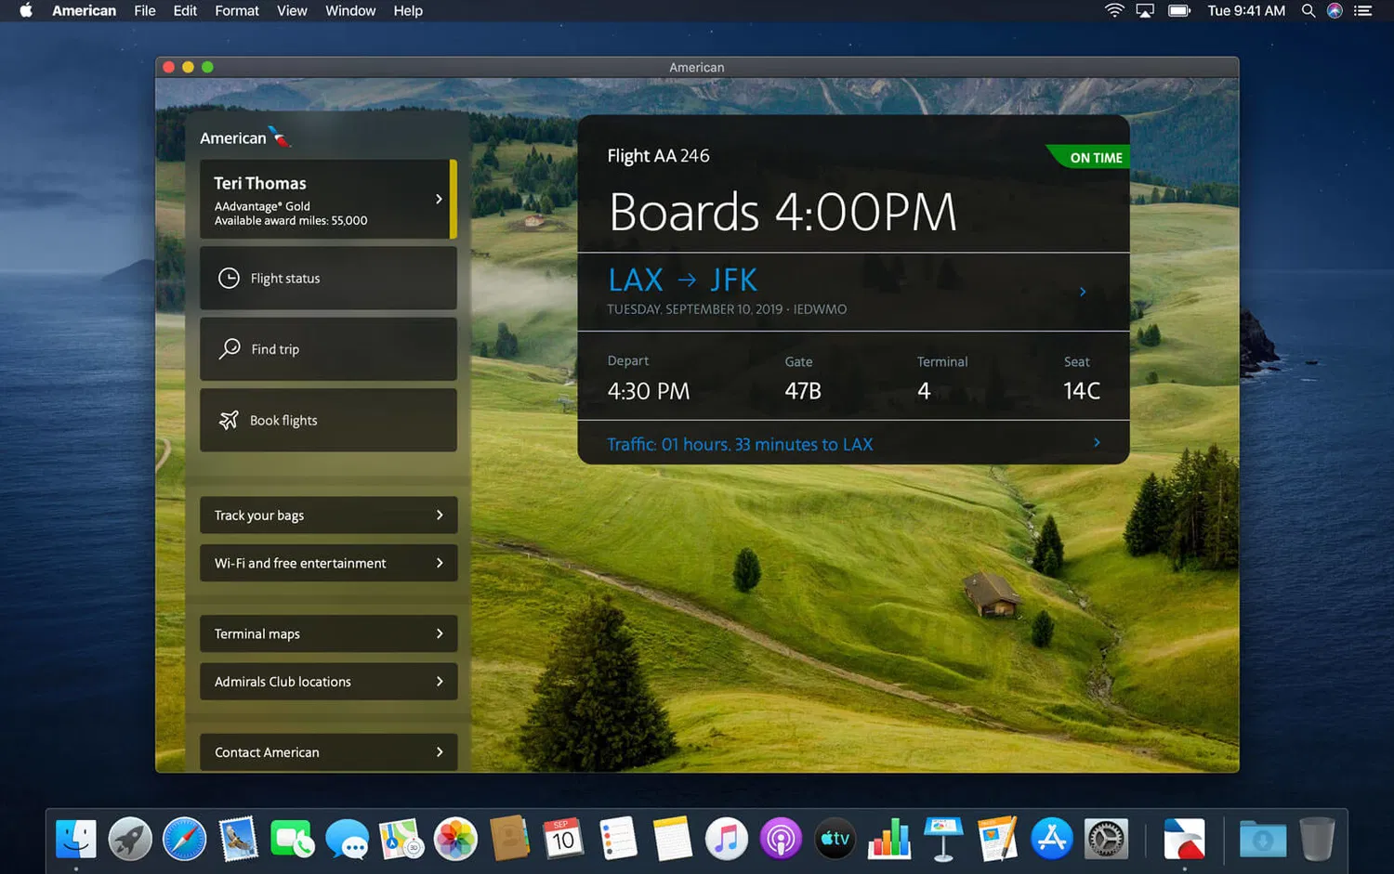
Task: Click the American Airlines logo in the sidebar
Action: point(244,137)
